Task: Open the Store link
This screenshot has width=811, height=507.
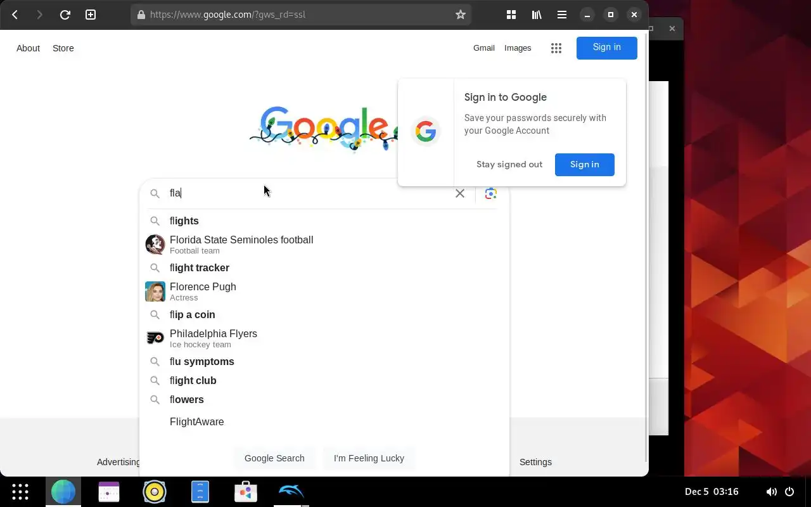Action: point(63,48)
